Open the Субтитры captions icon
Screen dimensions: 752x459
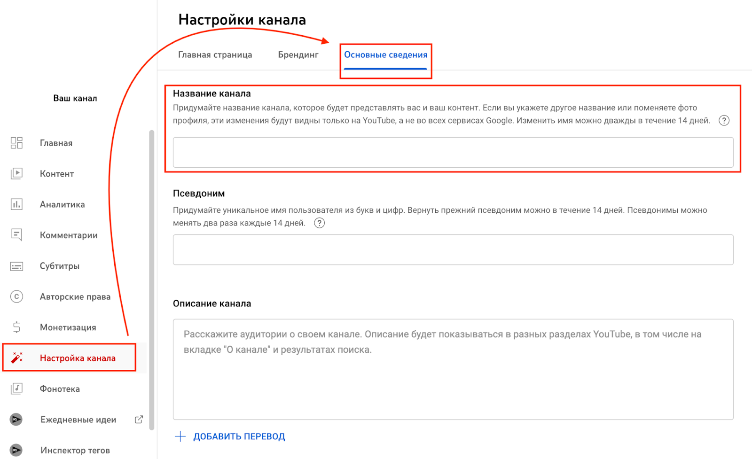[16, 266]
